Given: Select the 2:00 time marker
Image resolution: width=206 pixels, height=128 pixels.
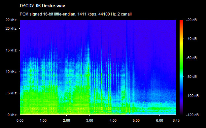Looking at the screenshot, I should pos(66,120).
